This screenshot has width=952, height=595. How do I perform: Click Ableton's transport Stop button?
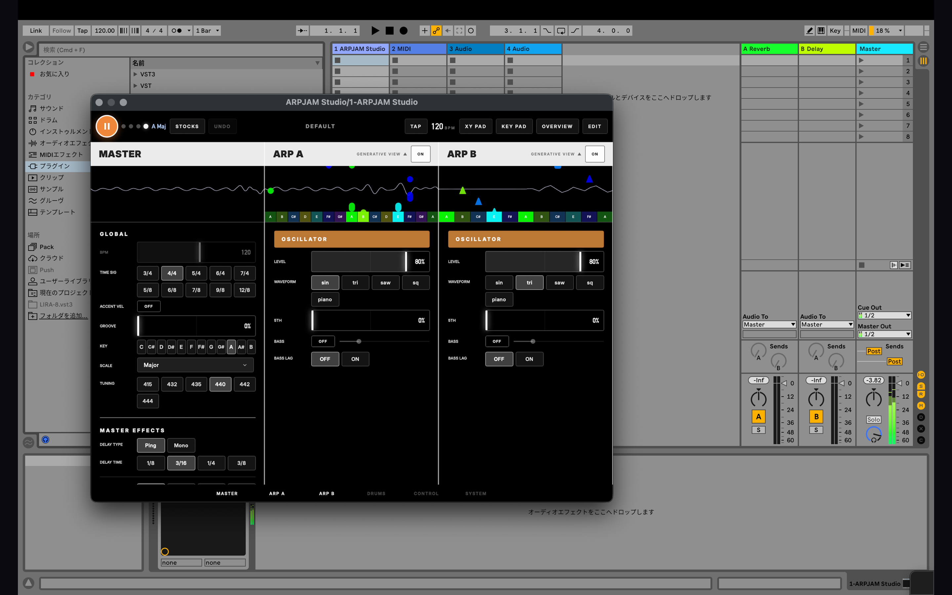tap(389, 31)
